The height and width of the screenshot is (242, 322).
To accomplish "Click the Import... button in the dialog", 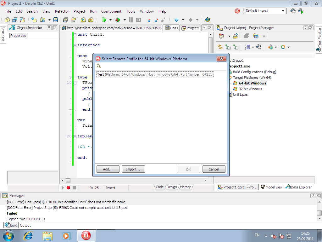I will (x=133, y=169).
